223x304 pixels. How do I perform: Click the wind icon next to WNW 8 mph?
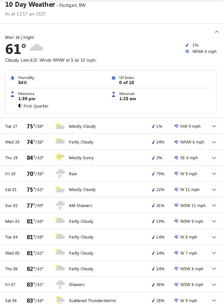(187, 51)
